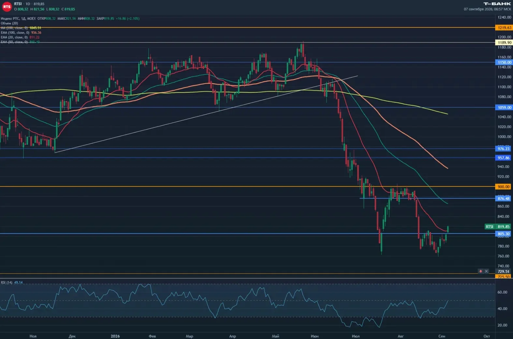Click the RSI (14) indicator label
The image size is (513, 339).
(7, 282)
